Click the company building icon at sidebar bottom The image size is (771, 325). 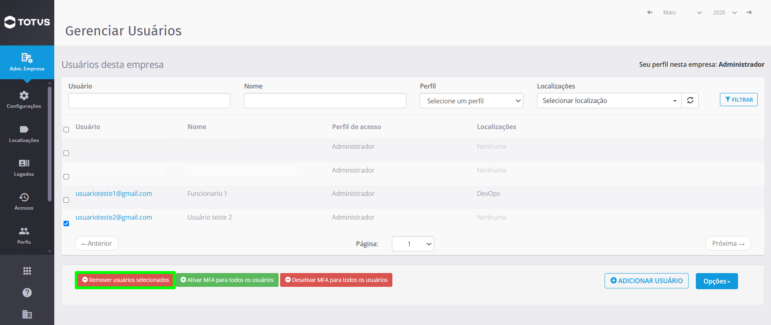(27, 314)
